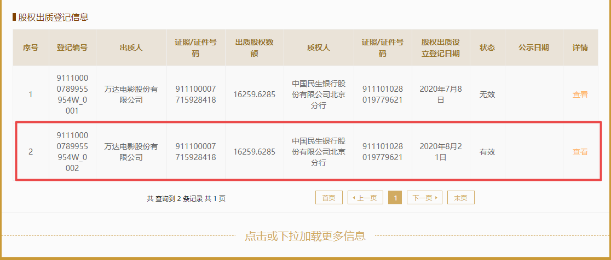
Task: Click the 登记编号 column header
Action: point(72,48)
